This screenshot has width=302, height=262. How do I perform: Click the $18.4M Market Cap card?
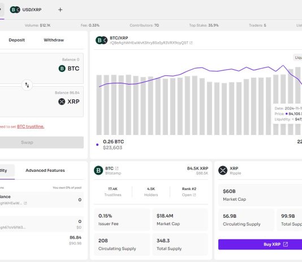pos(180,219)
